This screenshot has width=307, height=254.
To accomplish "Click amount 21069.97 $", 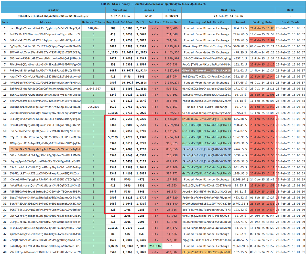I will [x=240, y=180].
